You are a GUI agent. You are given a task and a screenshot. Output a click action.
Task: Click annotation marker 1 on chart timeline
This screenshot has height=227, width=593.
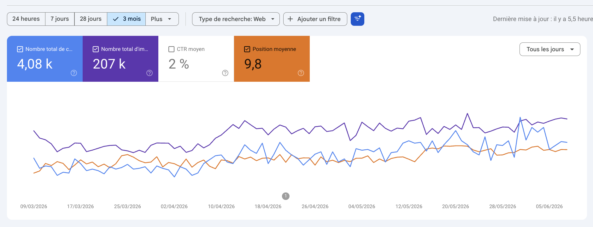point(286,196)
